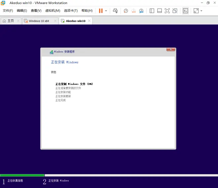Select the Akeduo win10 tab
The width and height of the screenshot is (218, 188).
[x=76, y=21]
